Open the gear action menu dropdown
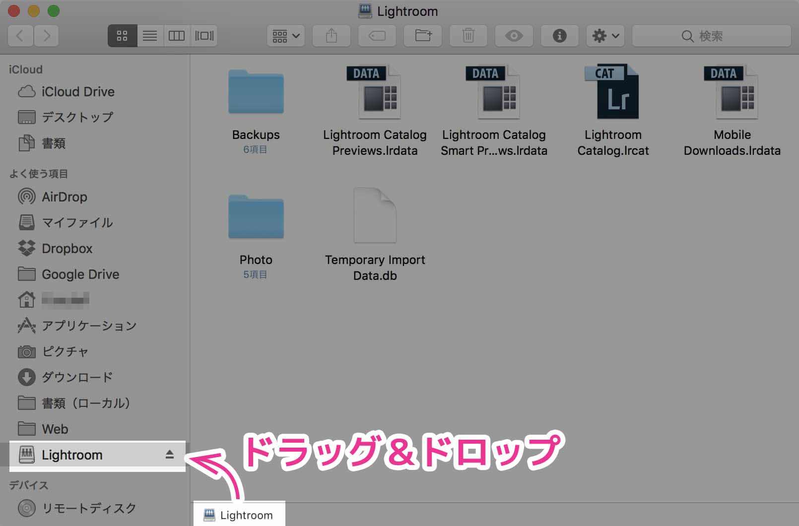 point(605,36)
